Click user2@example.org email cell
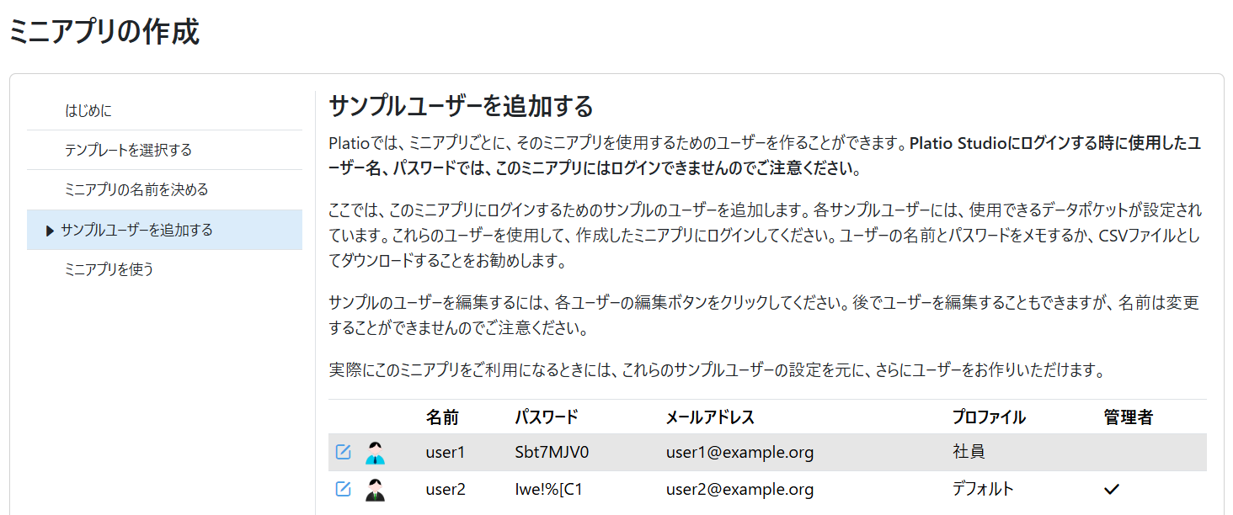Image resolution: width=1233 pixels, height=515 pixels. click(739, 490)
